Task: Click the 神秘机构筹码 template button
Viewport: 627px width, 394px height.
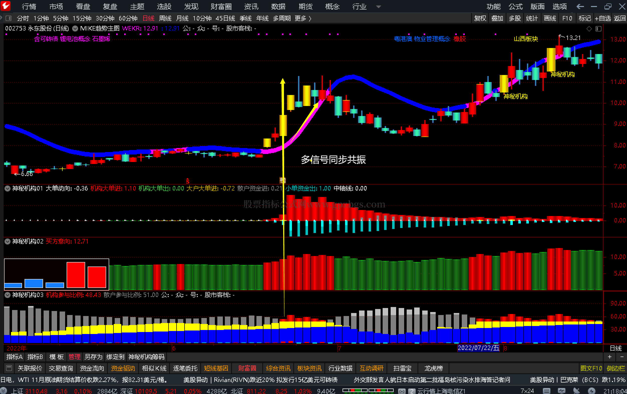Action: tap(146, 357)
